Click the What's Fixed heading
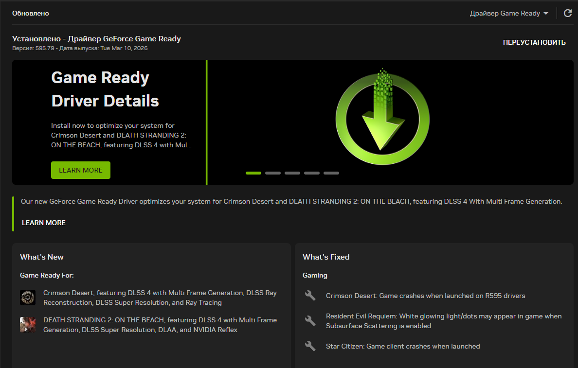This screenshot has height=368, width=578. 326,257
